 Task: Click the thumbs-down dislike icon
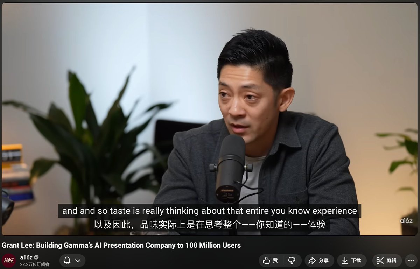pyautogui.click(x=292, y=260)
